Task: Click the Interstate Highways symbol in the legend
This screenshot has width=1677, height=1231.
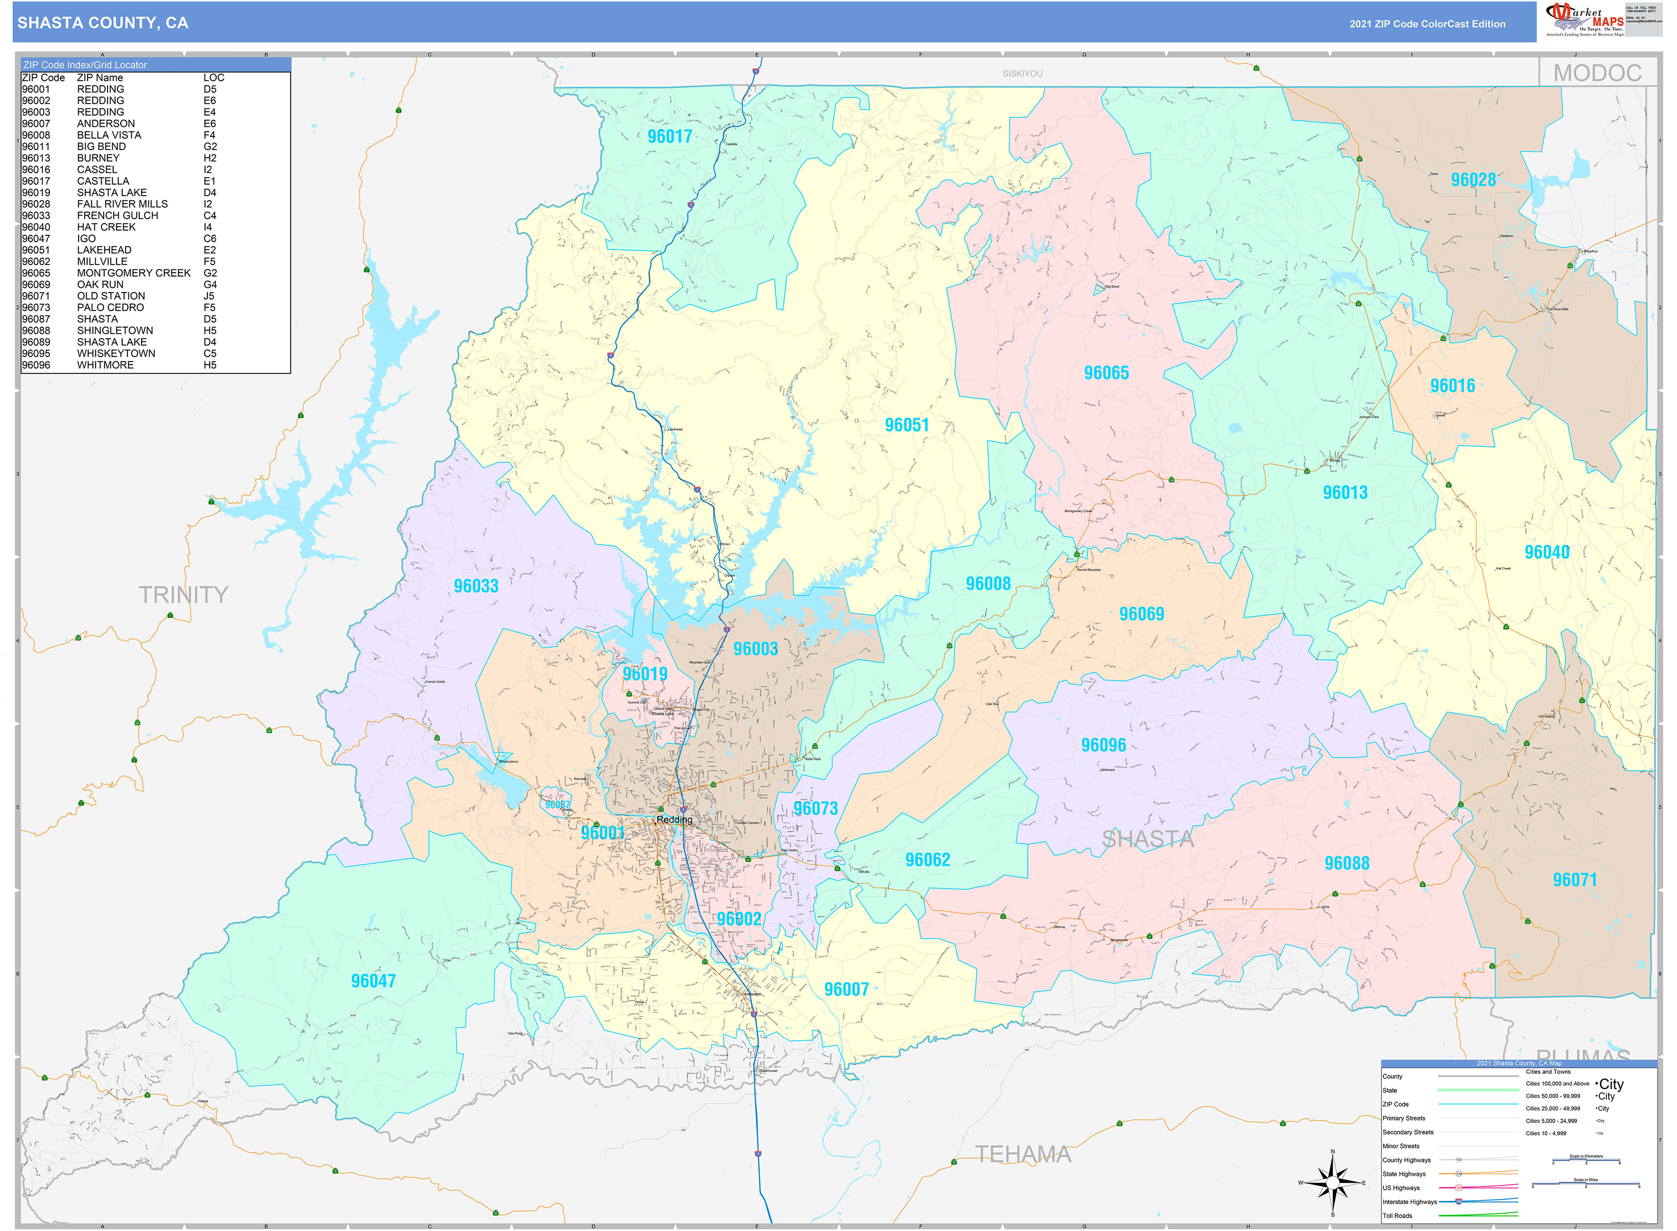Action: [1459, 1202]
